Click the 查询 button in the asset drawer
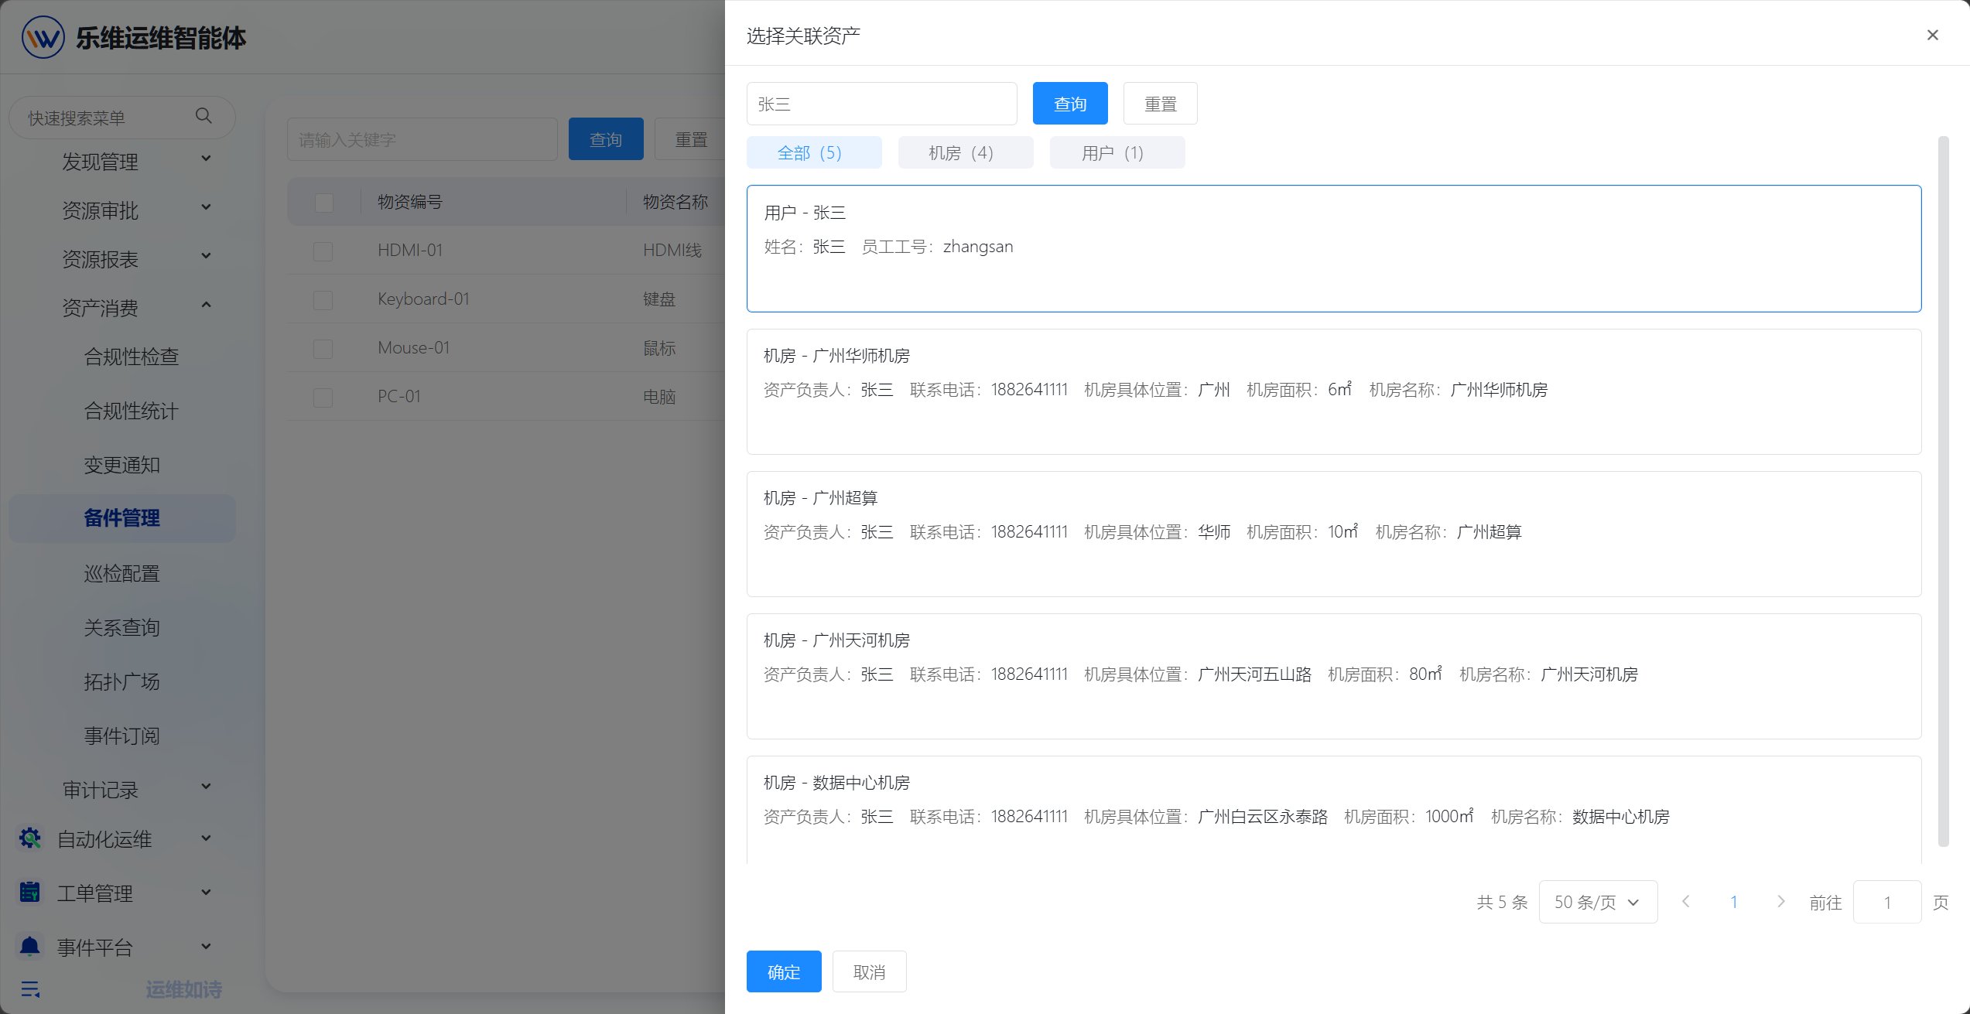The width and height of the screenshot is (1970, 1014). point(1070,104)
